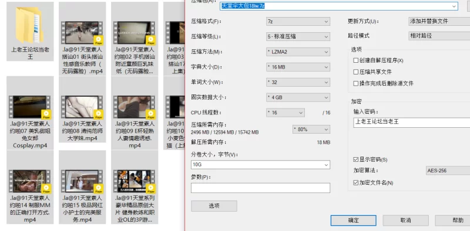470x231 pixels.
Task: Open the 单词大小 dropdown showing 32
Action: click(298, 82)
